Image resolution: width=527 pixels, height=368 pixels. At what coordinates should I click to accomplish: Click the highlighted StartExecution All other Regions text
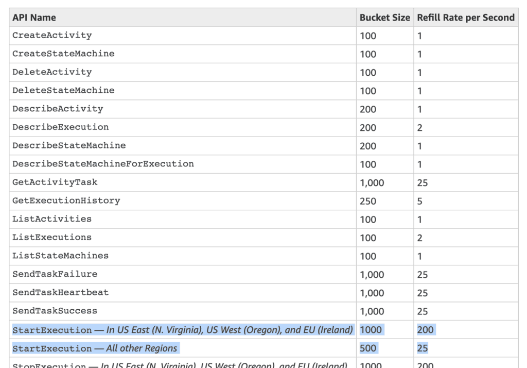click(95, 348)
